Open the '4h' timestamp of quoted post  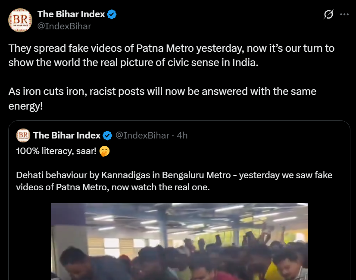[x=182, y=135]
